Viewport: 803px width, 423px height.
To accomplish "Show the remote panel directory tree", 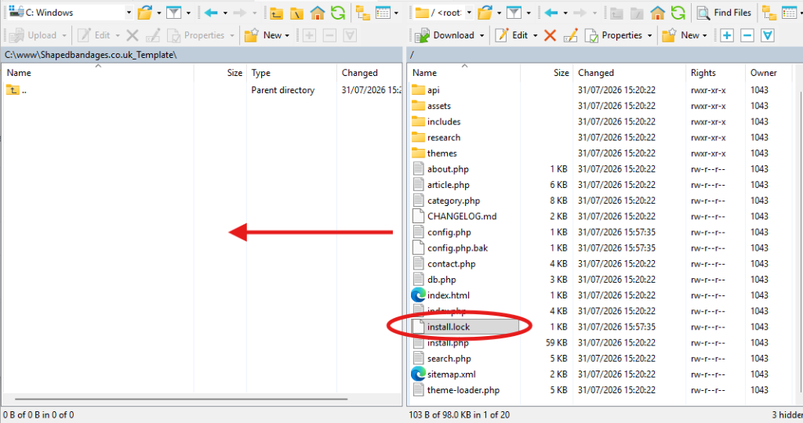I will tap(769, 13).
